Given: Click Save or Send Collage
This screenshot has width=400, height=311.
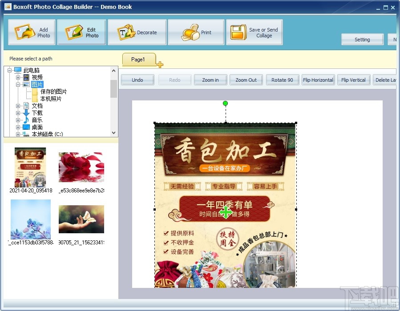Looking at the screenshot, I should [x=254, y=31].
